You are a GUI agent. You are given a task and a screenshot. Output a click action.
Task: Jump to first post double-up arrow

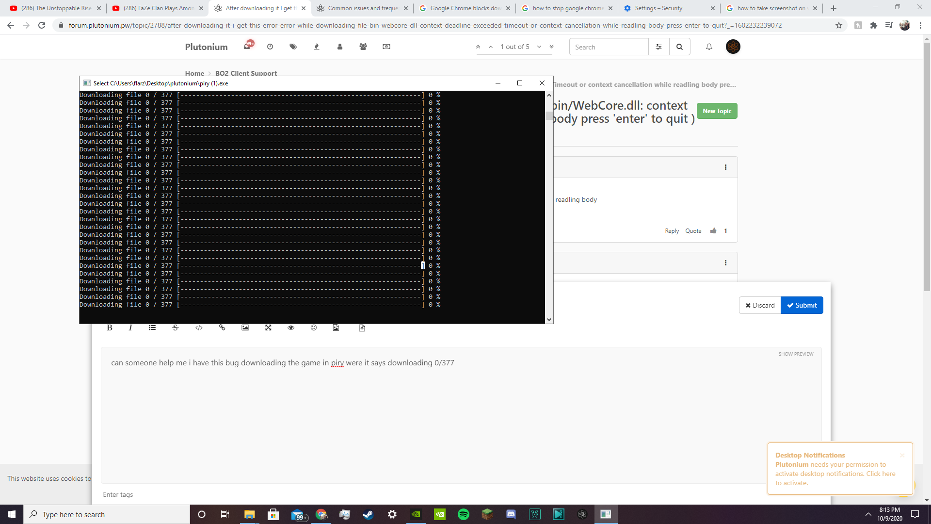tap(478, 47)
